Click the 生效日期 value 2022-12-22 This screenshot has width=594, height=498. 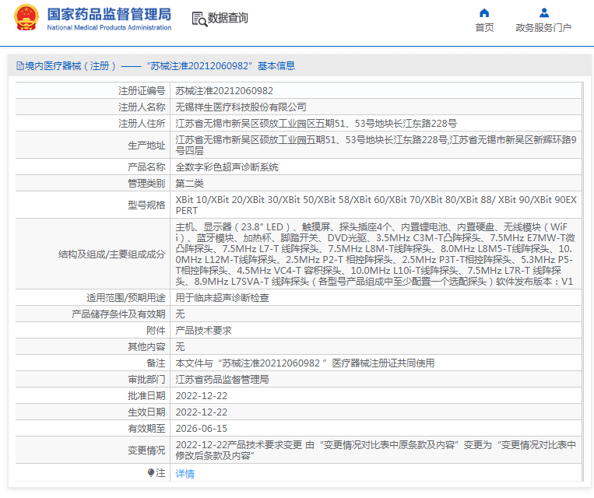point(202,412)
